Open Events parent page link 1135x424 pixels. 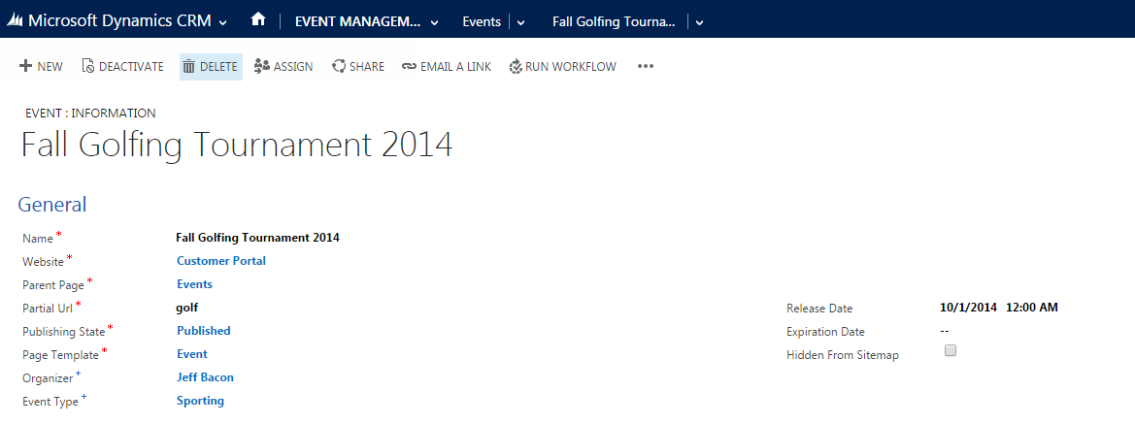pyautogui.click(x=195, y=283)
